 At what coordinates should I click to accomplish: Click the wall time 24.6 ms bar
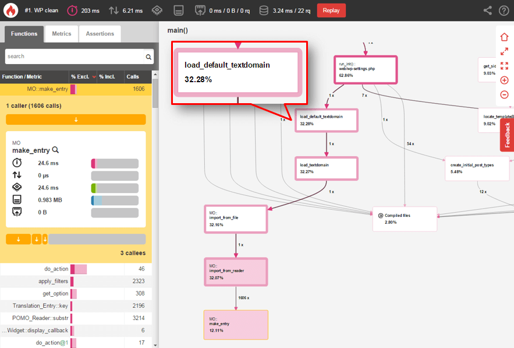[x=115, y=163]
